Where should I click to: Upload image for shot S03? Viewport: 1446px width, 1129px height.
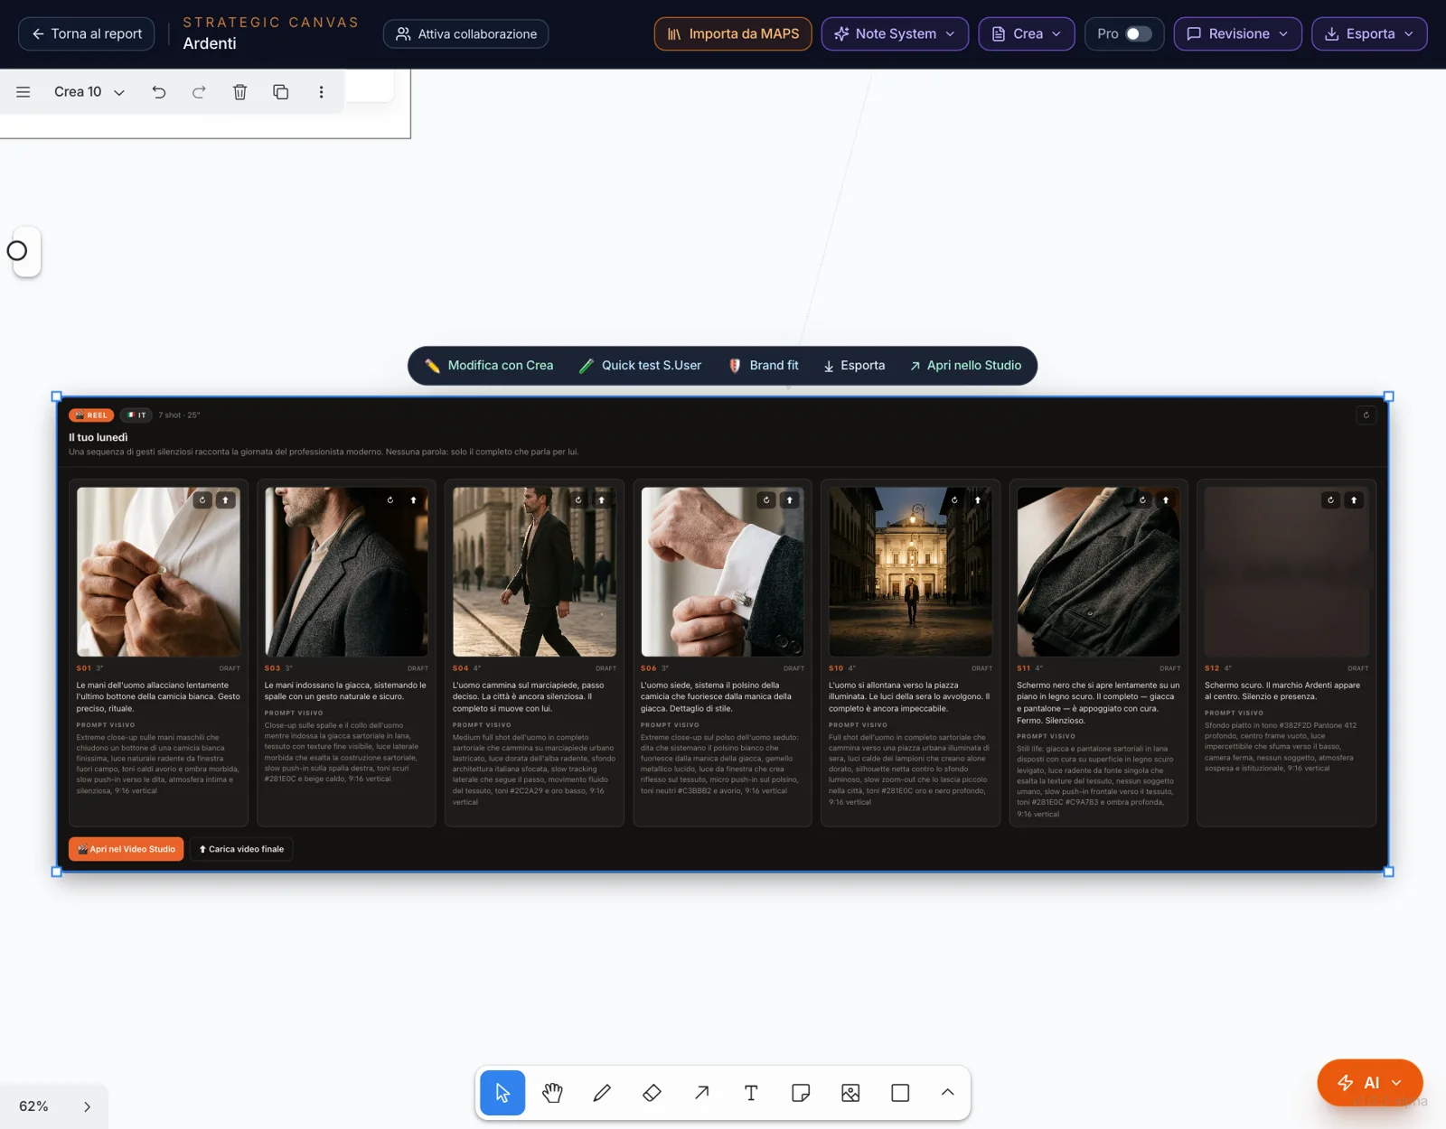pos(413,499)
